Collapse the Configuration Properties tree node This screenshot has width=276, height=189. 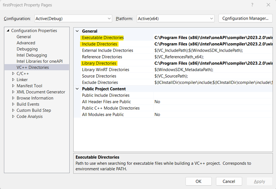8,31
